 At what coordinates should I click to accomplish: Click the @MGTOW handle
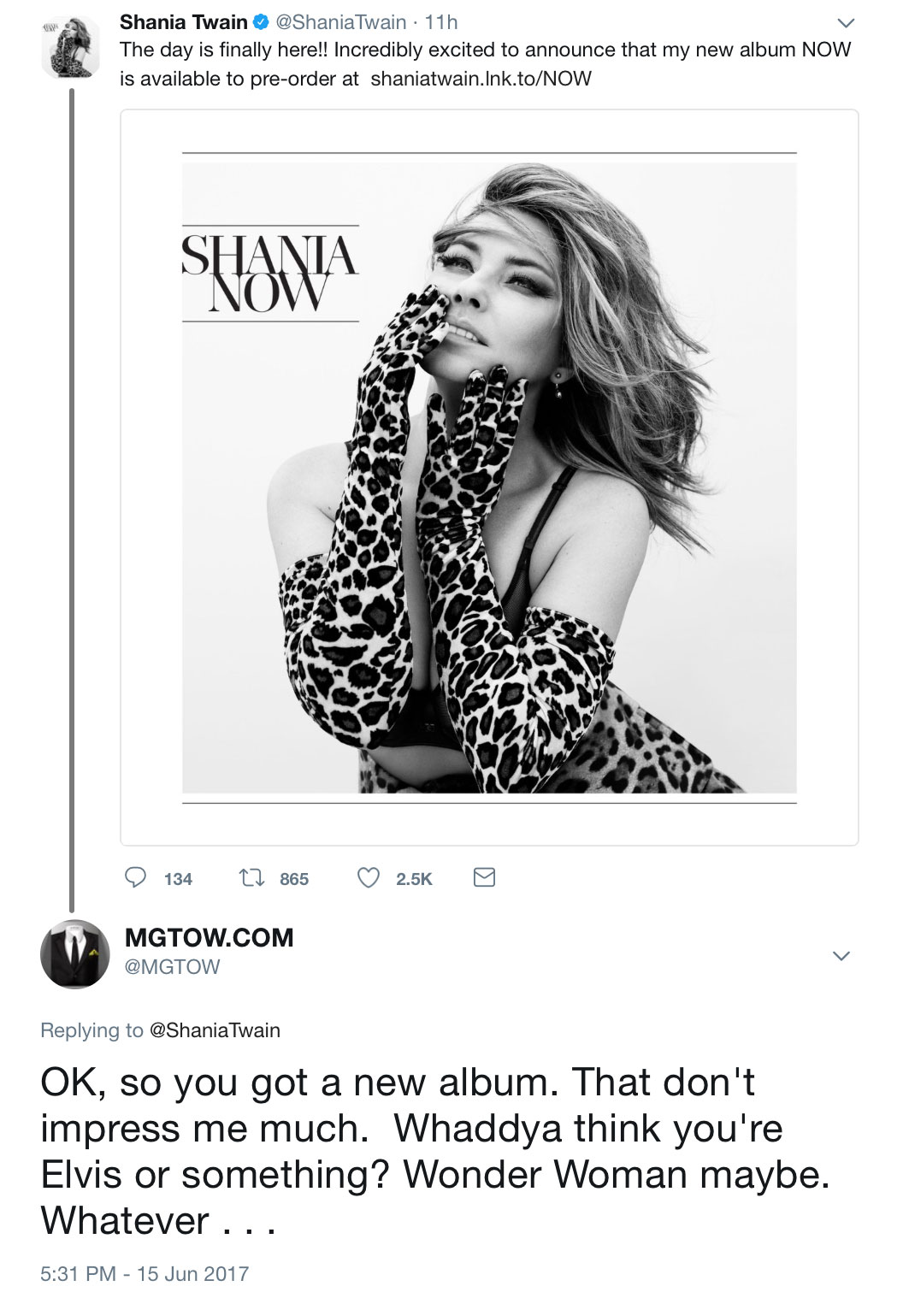[x=173, y=967]
